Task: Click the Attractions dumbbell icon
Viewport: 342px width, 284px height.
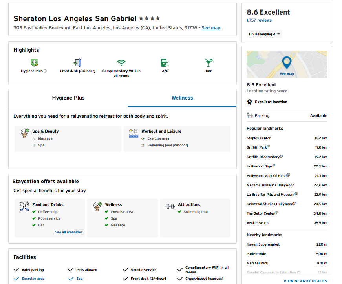Action: pos(170,206)
